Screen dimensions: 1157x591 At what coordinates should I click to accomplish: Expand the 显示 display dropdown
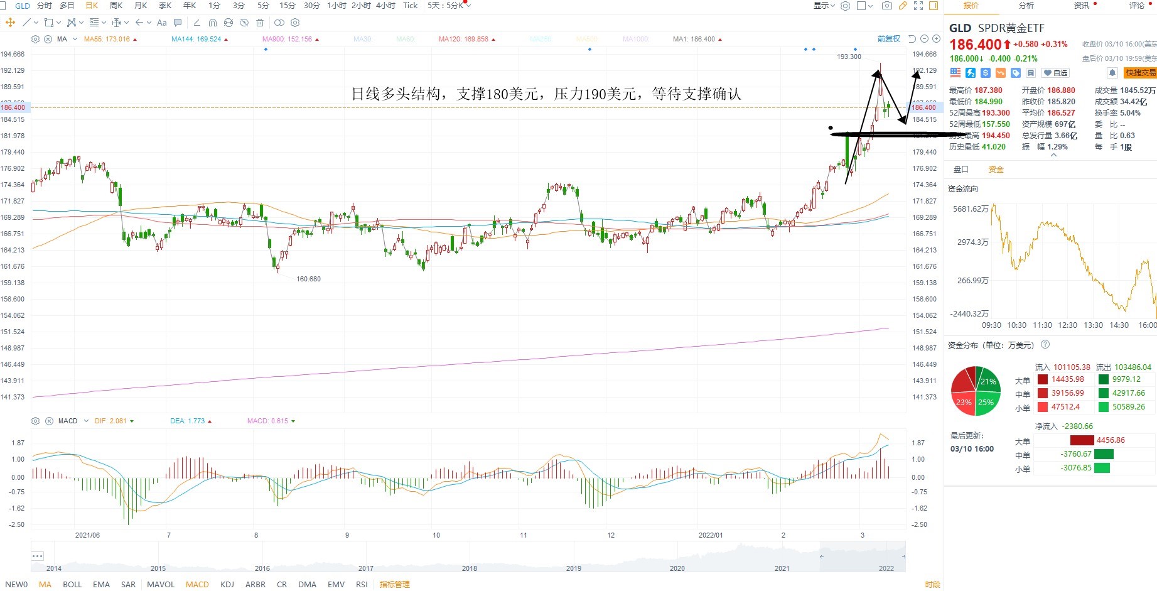pos(824,6)
